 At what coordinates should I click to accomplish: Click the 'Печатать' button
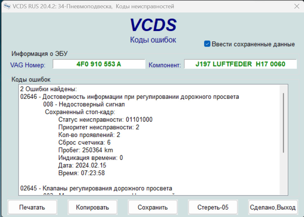pyautogui.click(x=32, y=207)
